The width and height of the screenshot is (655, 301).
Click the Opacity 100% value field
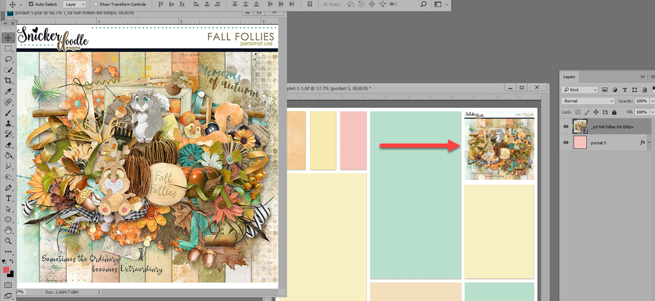[x=641, y=101]
